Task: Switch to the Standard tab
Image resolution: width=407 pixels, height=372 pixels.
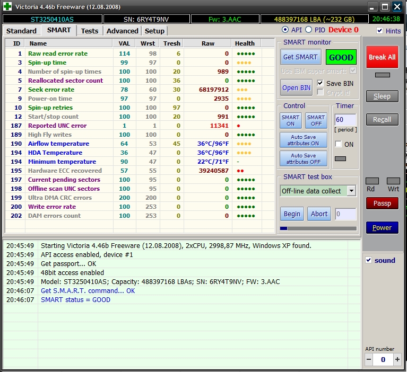Action: [21, 31]
